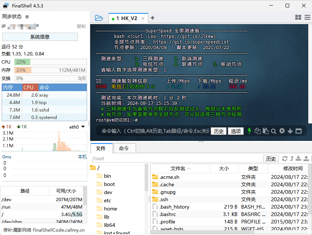
Task: Click the command input field
Action: point(153,131)
